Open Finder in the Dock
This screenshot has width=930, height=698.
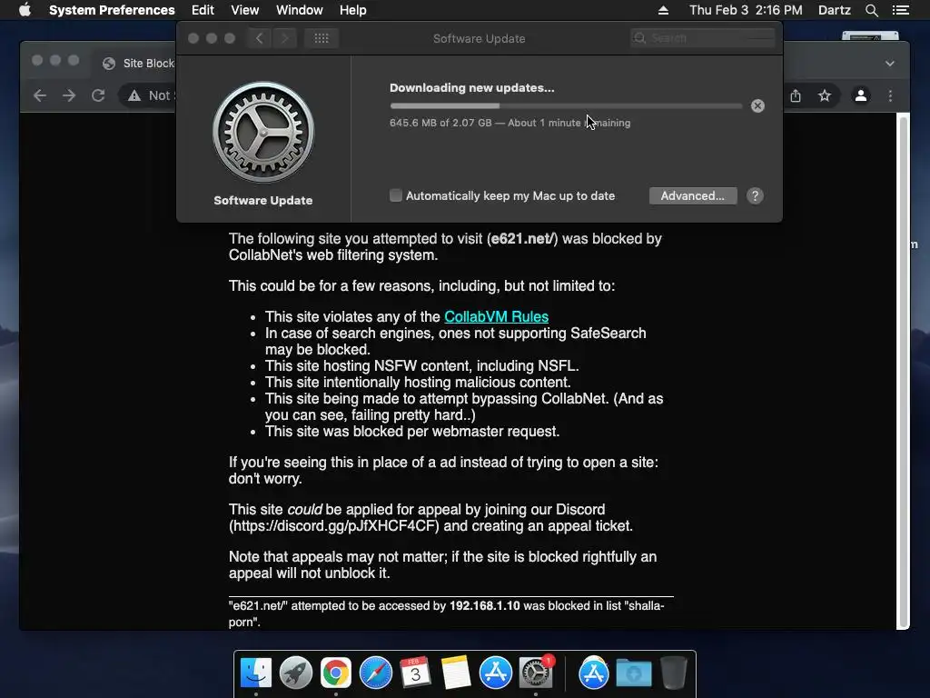coord(255,673)
